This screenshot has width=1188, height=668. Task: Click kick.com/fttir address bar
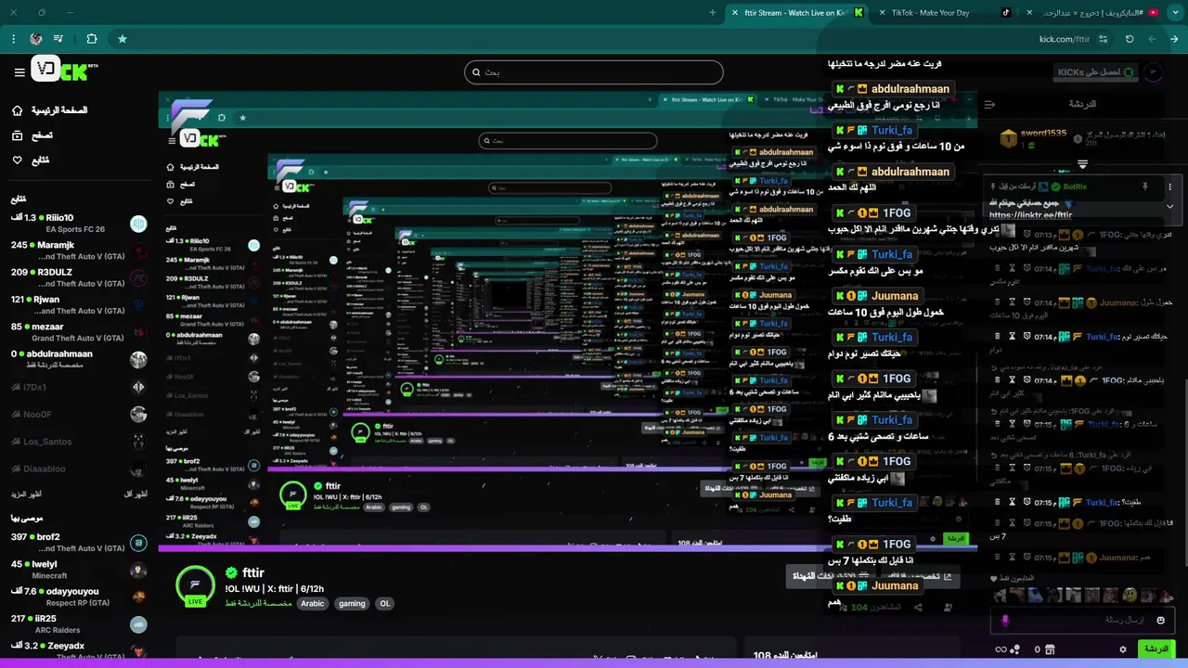tap(1064, 39)
